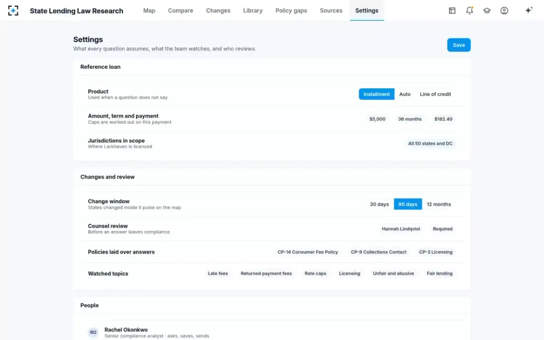
Task: Click the Rachel Okonkwo name
Action: point(126,330)
